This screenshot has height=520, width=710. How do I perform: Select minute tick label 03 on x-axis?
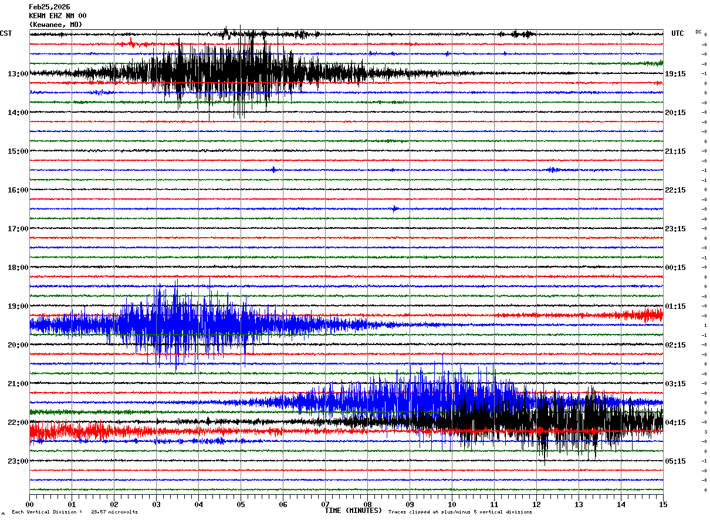coord(156,504)
